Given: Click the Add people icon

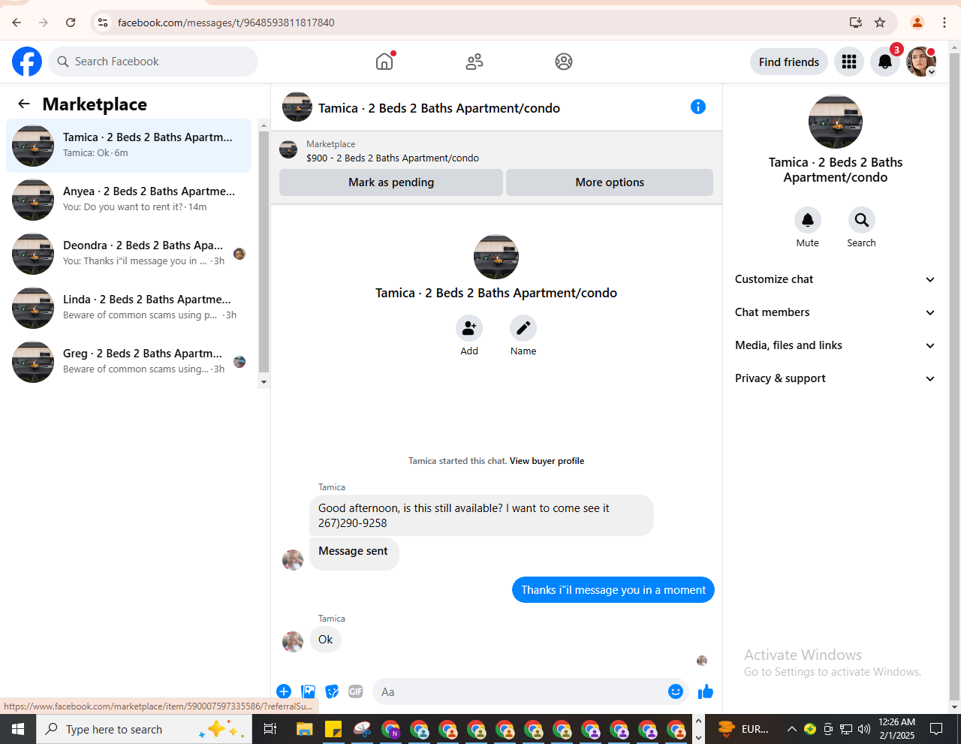Looking at the screenshot, I should coord(469,328).
